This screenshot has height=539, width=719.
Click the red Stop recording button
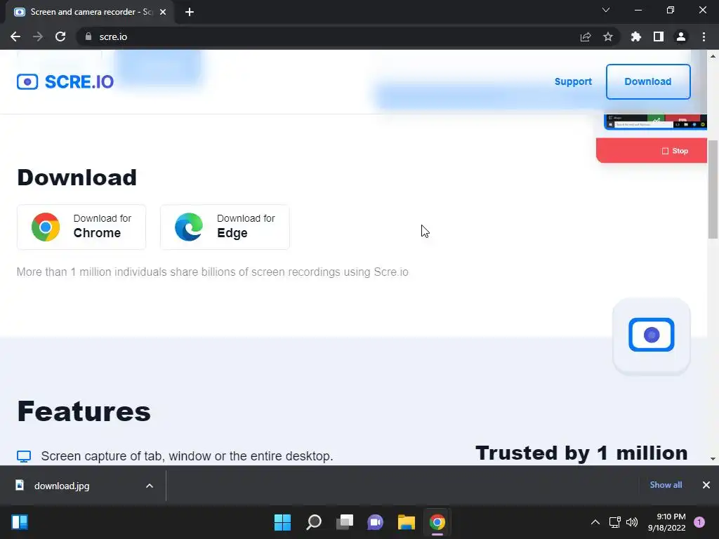coord(652,151)
